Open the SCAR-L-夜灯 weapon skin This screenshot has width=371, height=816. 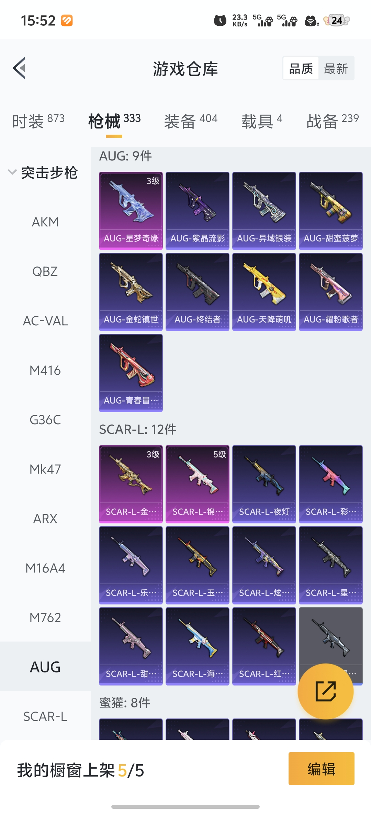pyautogui.click(x=264, y=484)
